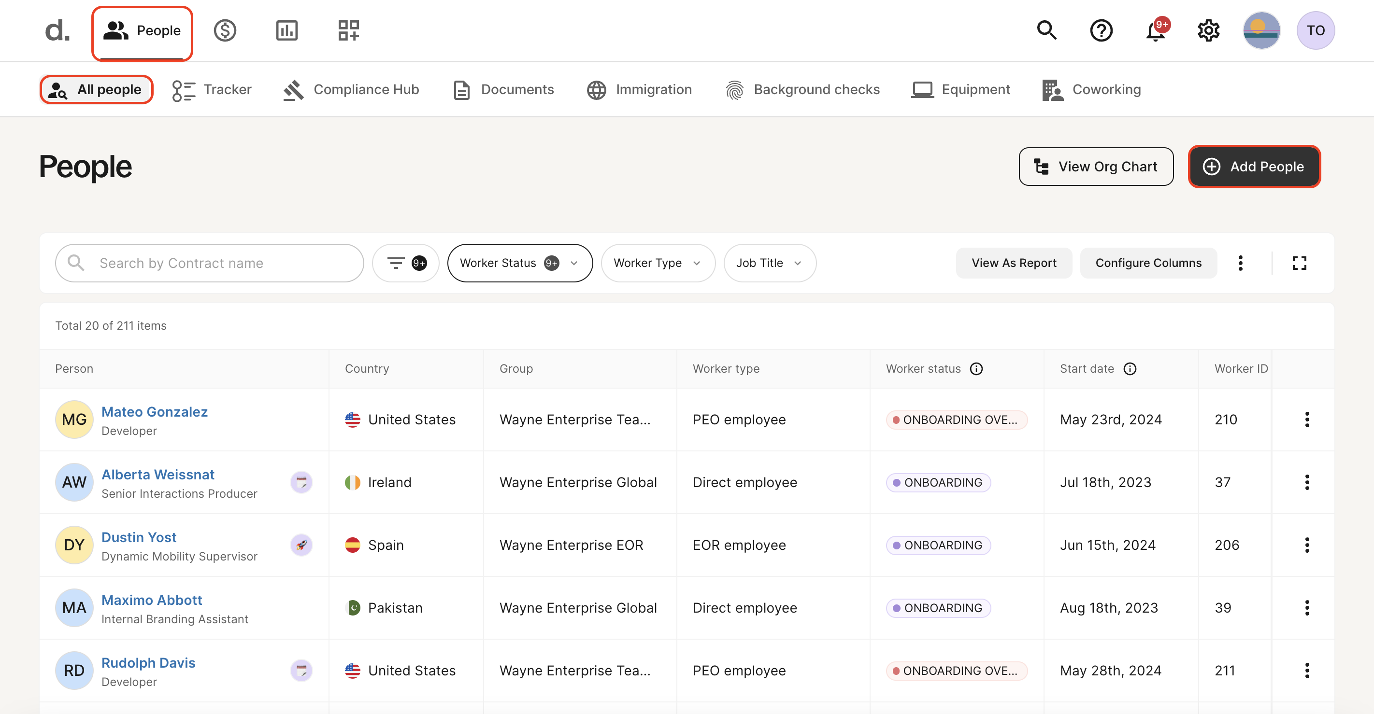This screenshot has height=714, width=1374.
Task: Click ONBOARDING OVE... badge for Mateo Gonzalez
Action: point(957,420)
